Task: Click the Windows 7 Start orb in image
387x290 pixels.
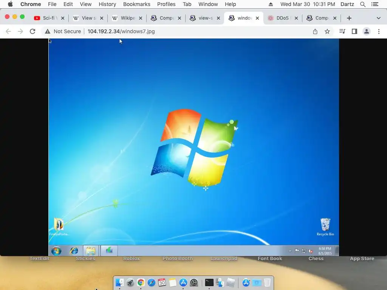Action: pos(56,251)
